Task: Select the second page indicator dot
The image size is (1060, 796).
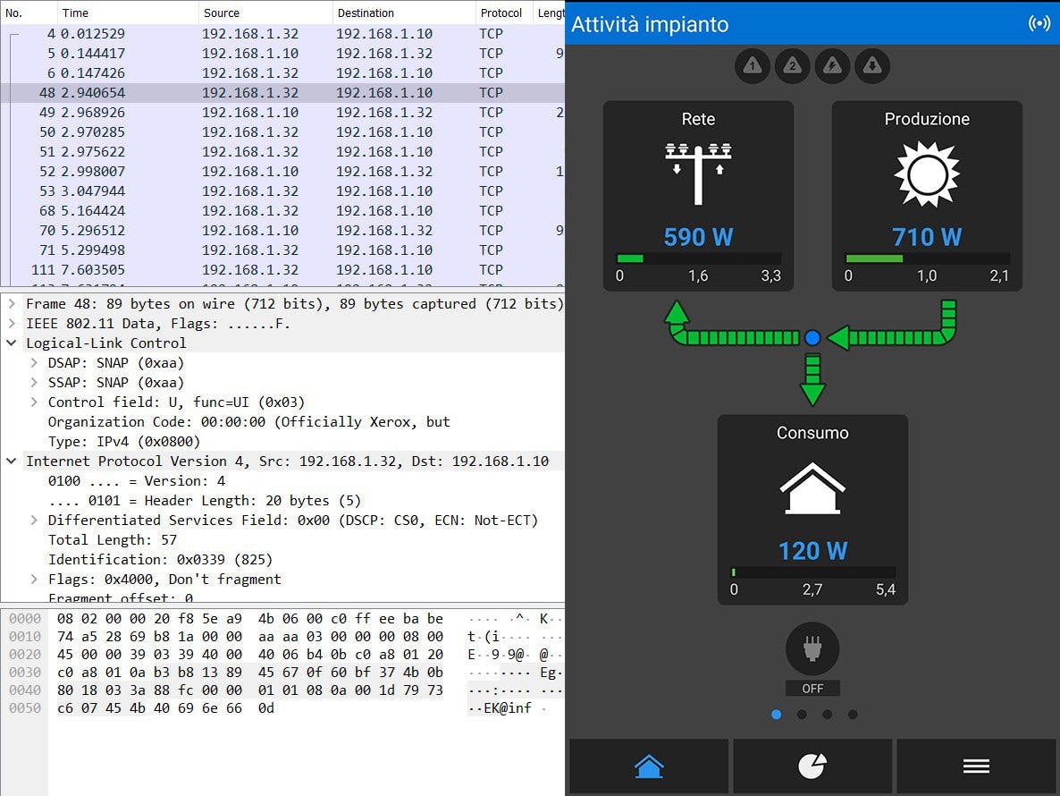Action: [x=802, y=715]
